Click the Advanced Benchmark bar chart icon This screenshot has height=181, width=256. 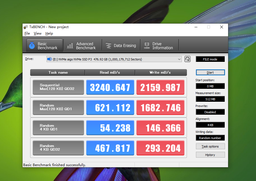coord(70,46)
